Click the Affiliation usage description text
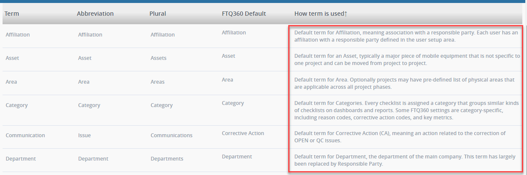The image size is (527, 175). coord(406,36)
